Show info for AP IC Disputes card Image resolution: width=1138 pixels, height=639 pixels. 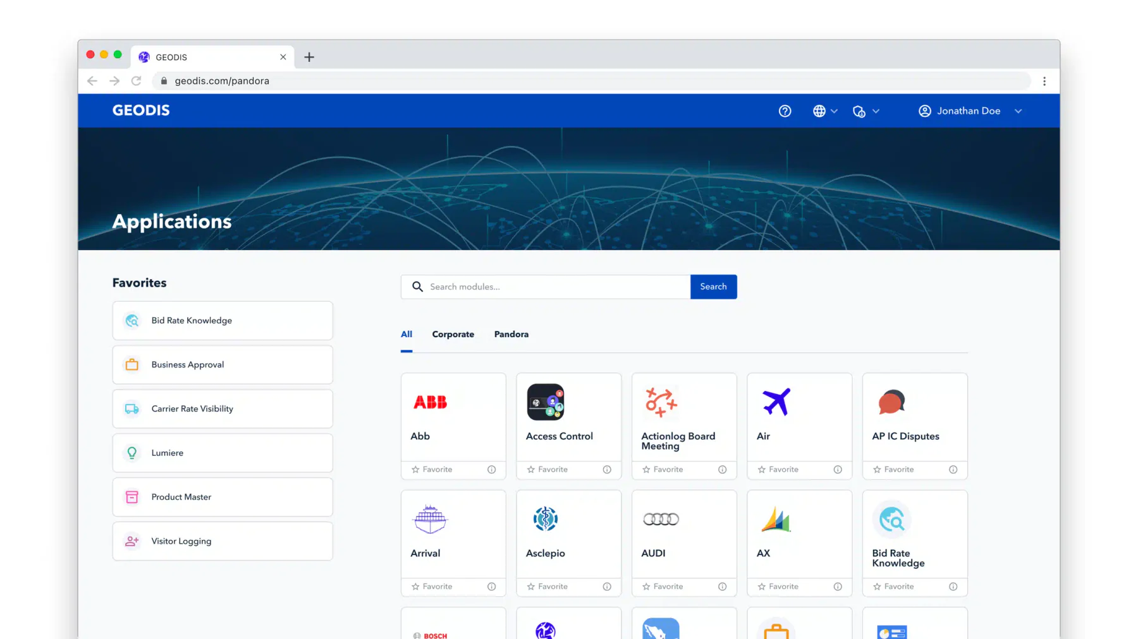tap(953, 470)
